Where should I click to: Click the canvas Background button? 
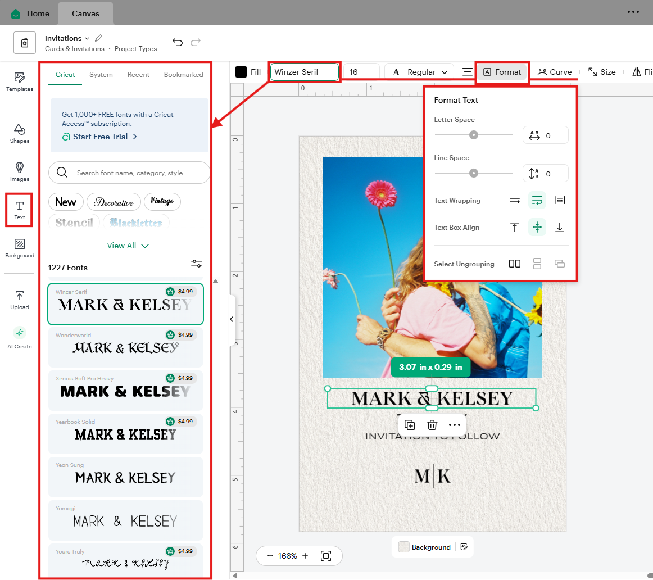click(x=425, y=547)
